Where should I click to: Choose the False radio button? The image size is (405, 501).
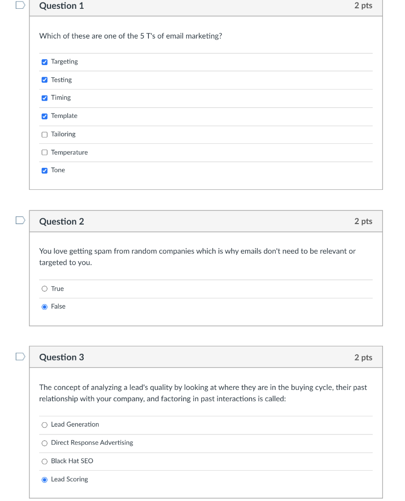pos(45,307)
